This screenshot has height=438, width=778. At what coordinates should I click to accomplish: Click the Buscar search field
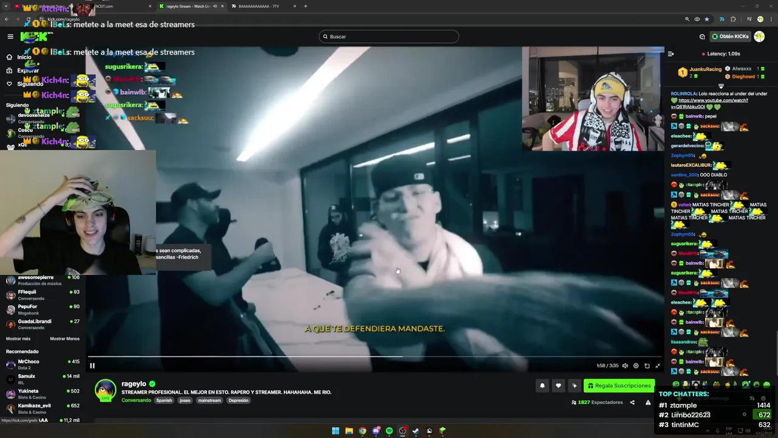tap(389, 36)
